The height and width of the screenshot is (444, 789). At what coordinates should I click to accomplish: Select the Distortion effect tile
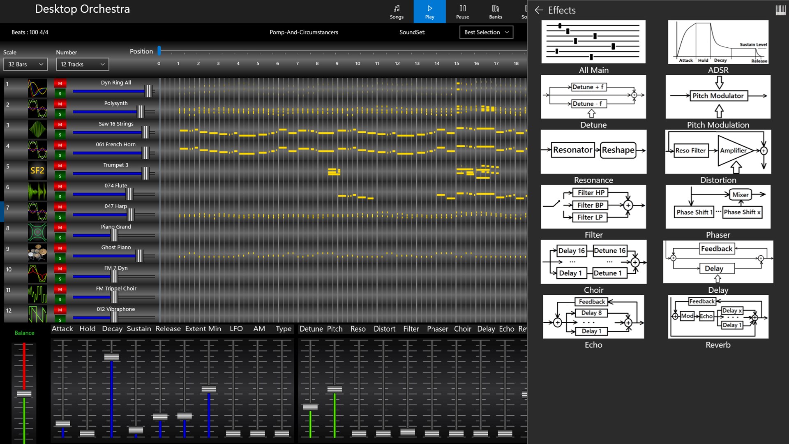pyautogui.click(x=718, y=152)
